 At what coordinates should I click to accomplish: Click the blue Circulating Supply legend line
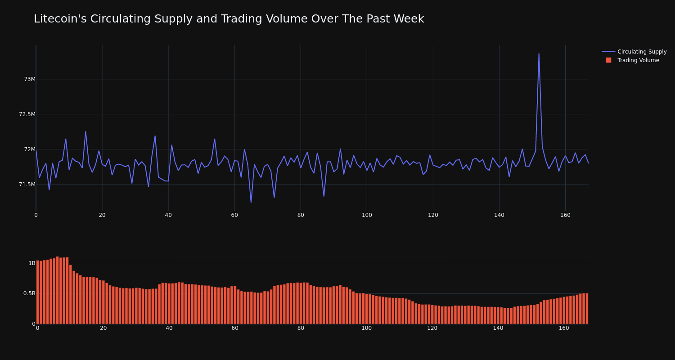[608, 52]
